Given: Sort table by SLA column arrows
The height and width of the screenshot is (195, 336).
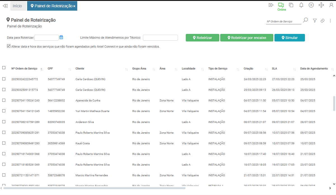Looking at the screenshot, I should click(294, 69).
